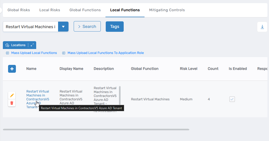Click the Restart Virtual Machines search input field

click(x=30, y=27)
